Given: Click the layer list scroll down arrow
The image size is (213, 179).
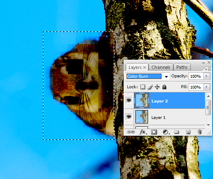Looking at the screenshot, I should (208, 125).
